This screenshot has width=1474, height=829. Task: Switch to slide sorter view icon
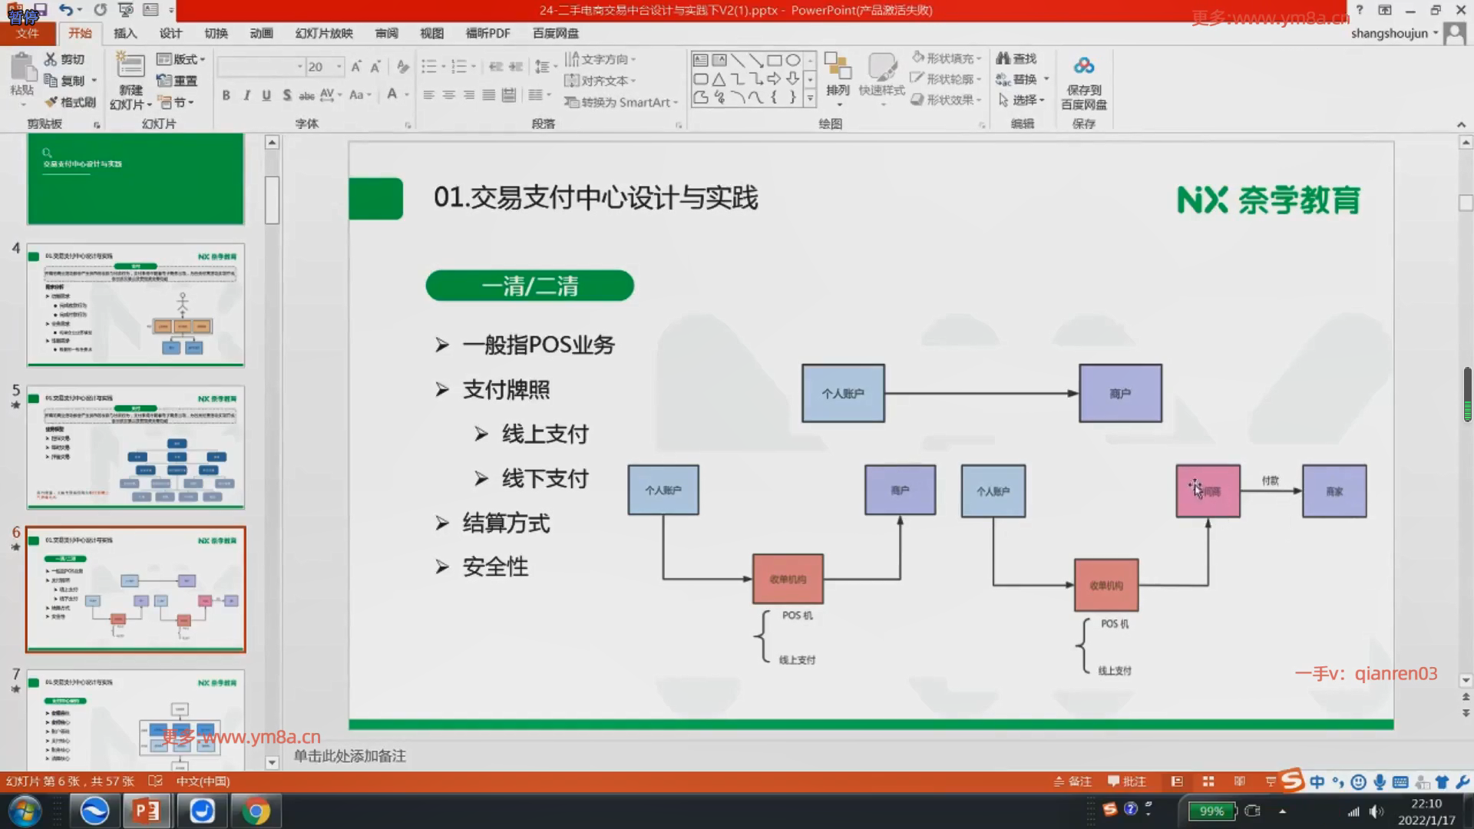[1208, 781]
